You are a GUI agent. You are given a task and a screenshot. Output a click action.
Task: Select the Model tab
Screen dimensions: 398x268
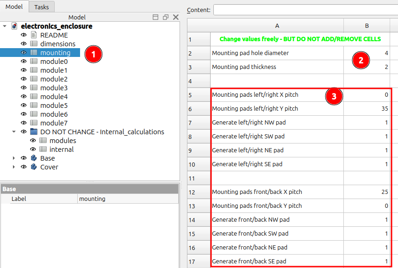pyautogui.click(x=14, y=6)
